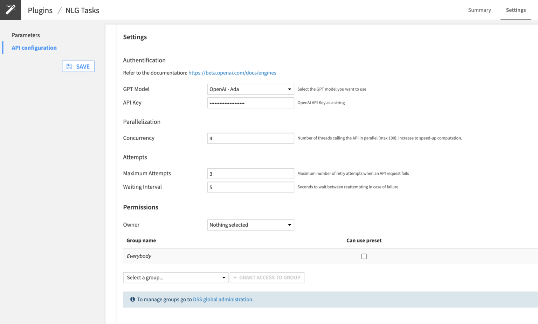This screenshot has height=324, width=538.
Task: Click the floppy disk icon on SAVE
Action: [x=69, y=66]
